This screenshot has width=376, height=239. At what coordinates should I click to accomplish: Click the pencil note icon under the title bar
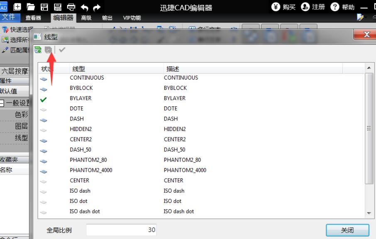360,17
